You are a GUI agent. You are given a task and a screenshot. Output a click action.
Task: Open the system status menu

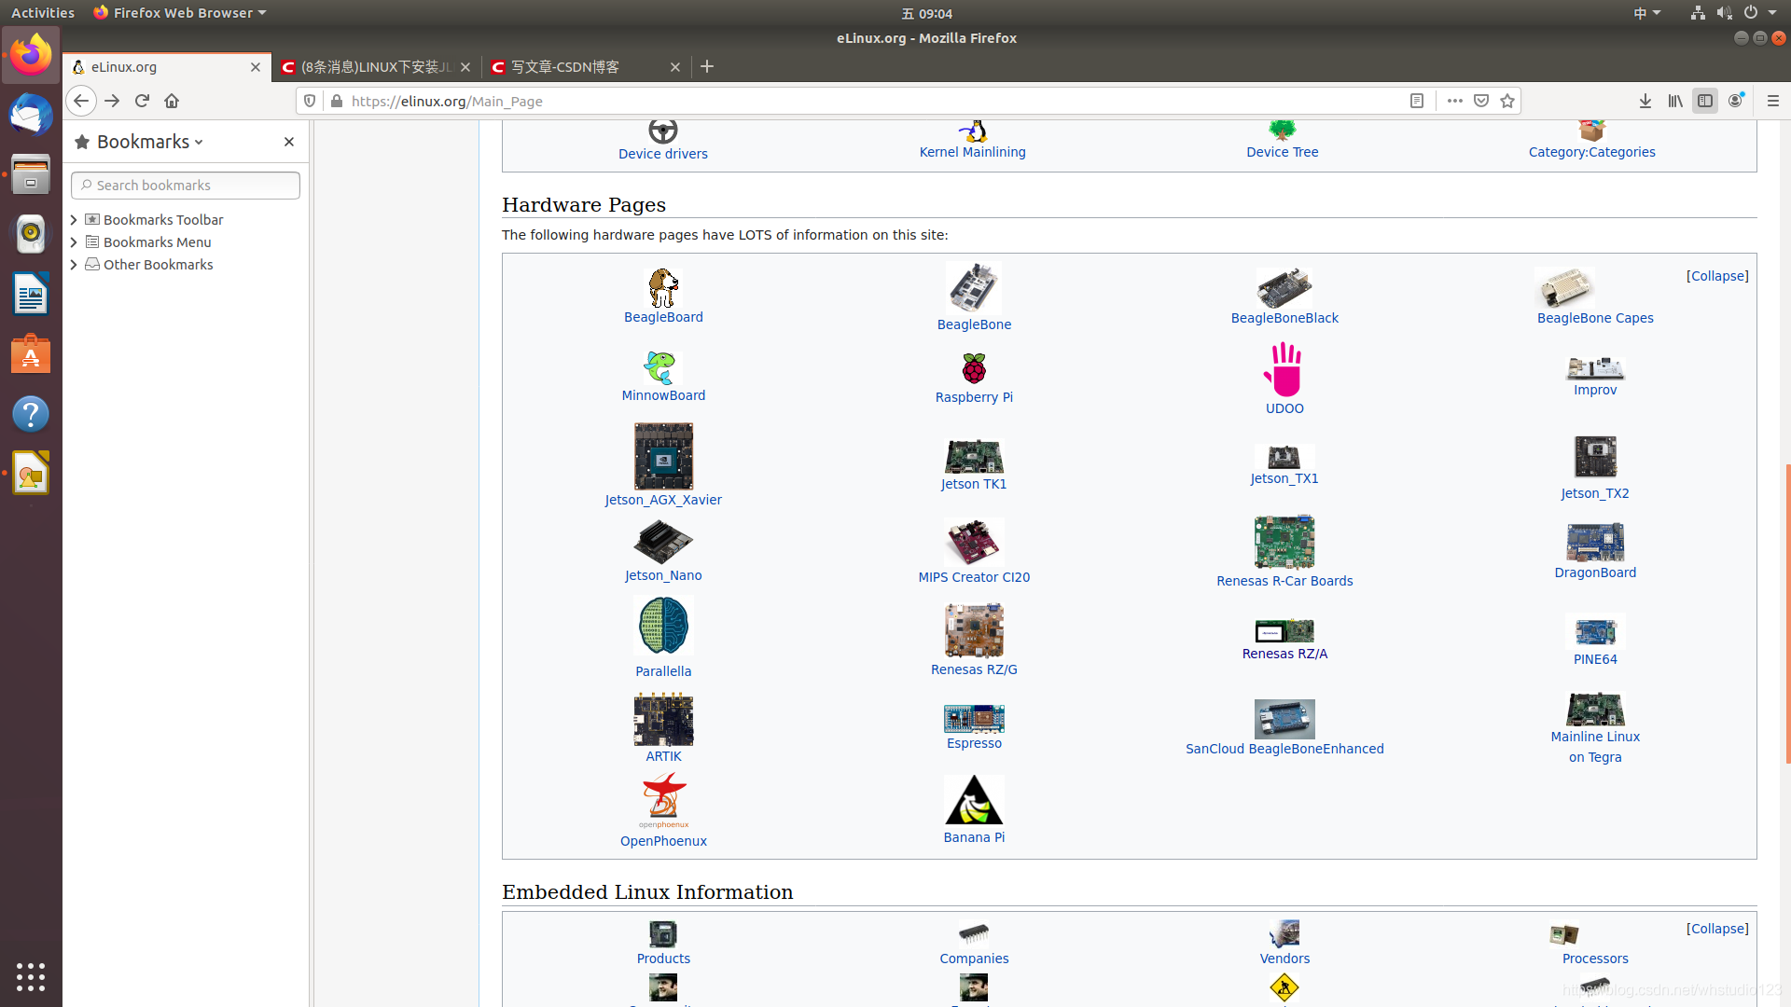coord(1734,13)
